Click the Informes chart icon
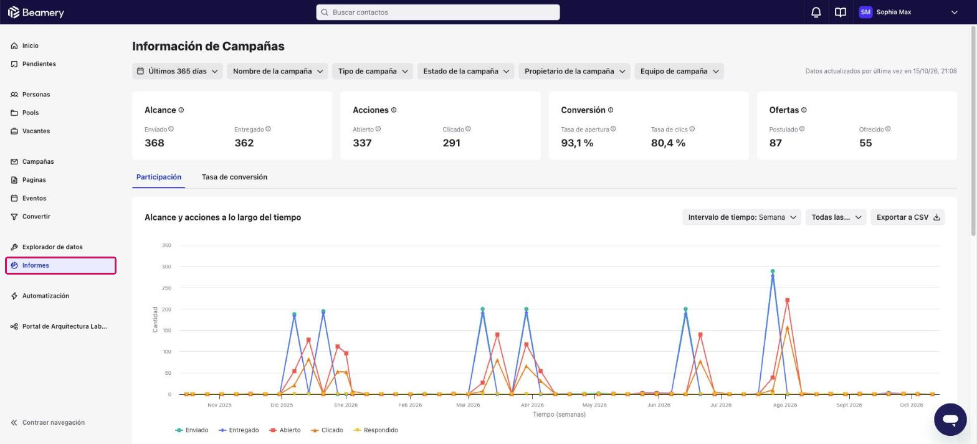977x444 pixels. [14, 265]
